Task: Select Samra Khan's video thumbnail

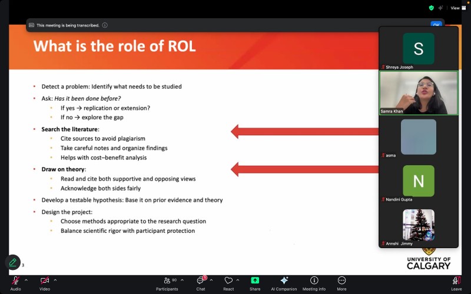Action: [x=419, y=93]
